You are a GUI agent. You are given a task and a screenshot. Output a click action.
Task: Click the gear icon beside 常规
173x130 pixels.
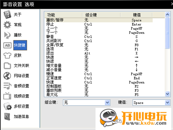(7, 25)
